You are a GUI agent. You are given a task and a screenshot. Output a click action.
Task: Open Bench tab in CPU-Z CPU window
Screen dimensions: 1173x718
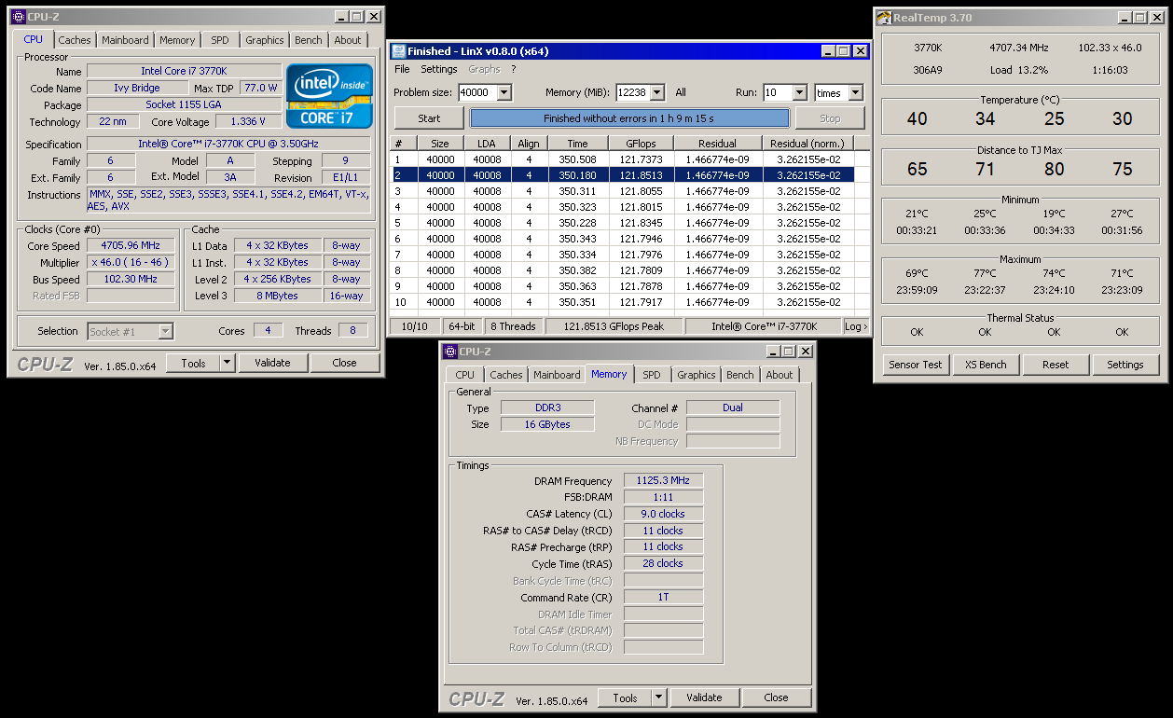pyautogui.click(x=309, y=40)
